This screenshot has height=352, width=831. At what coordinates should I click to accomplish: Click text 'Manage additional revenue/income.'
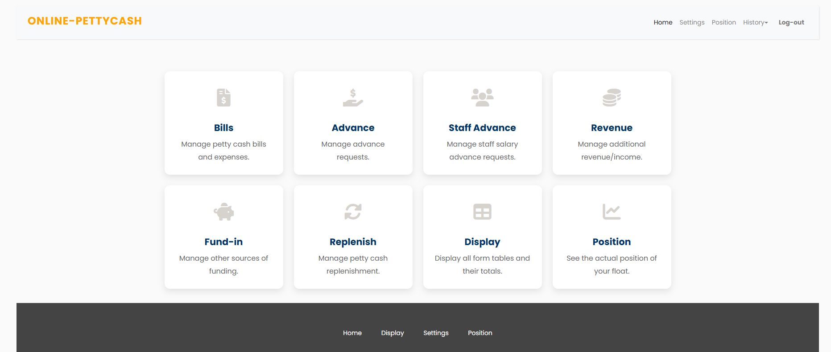[612, 151]
